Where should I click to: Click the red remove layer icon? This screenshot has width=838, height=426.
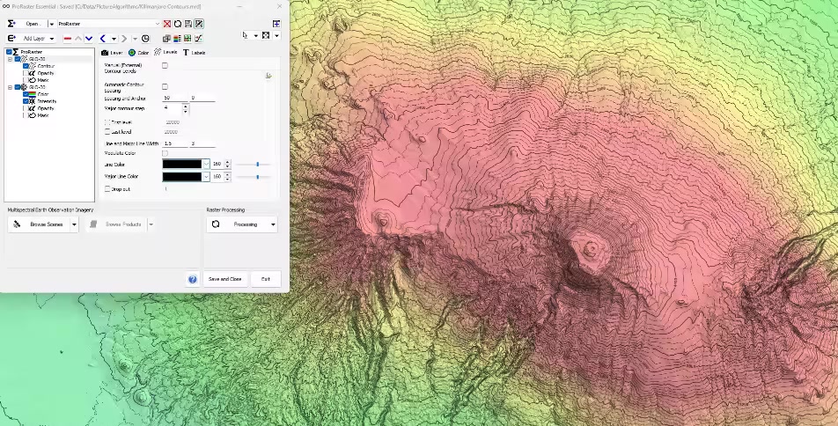pos(67,39)
